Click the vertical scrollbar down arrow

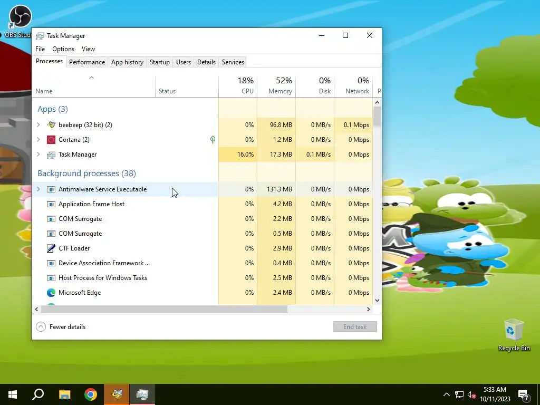(377, 300)
